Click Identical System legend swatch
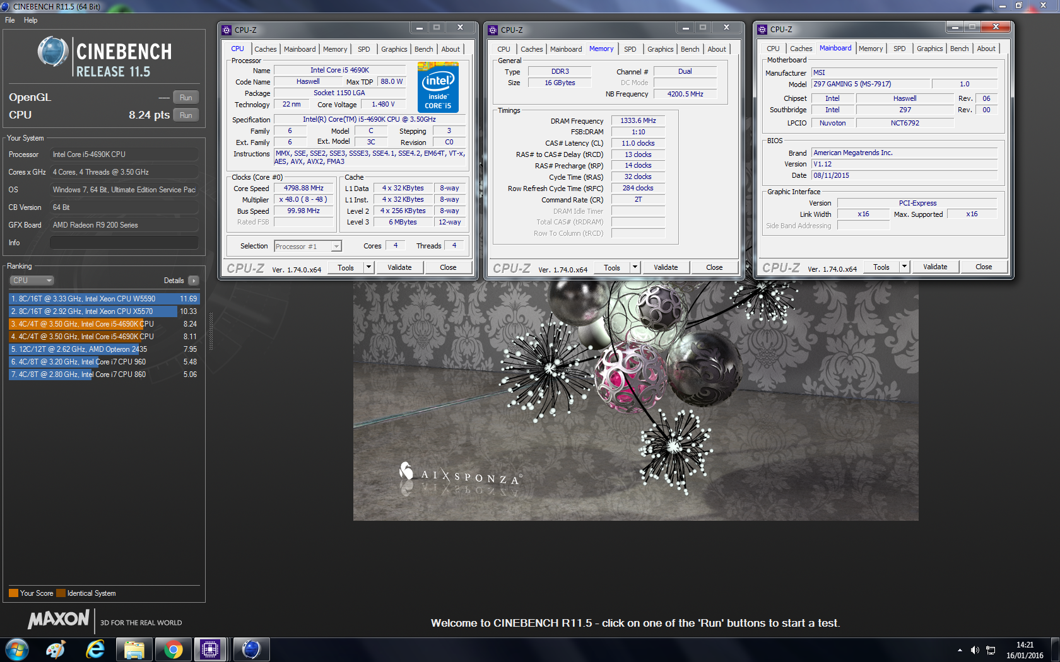Screen dimensions: 1060x662 61,593
